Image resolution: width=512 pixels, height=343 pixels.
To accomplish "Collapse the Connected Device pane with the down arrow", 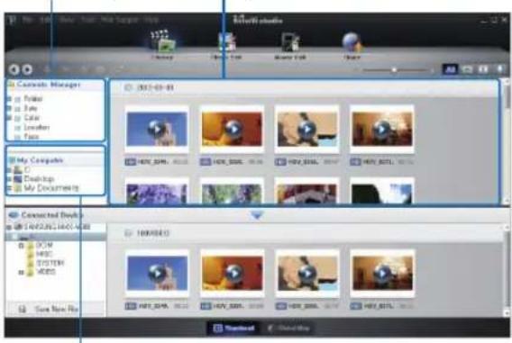I will click(257, 215).
